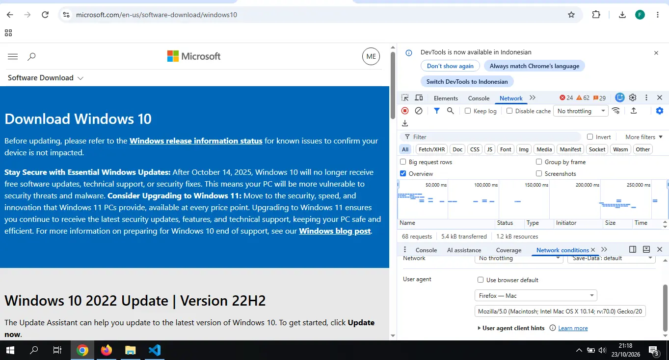Launch Visual Studio Code from the taskbar

coord(155,350)
